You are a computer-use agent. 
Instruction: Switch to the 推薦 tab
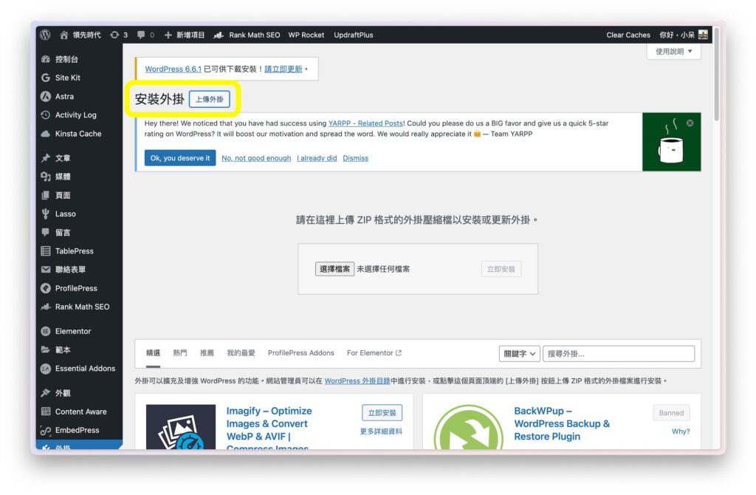pos(207,353)
